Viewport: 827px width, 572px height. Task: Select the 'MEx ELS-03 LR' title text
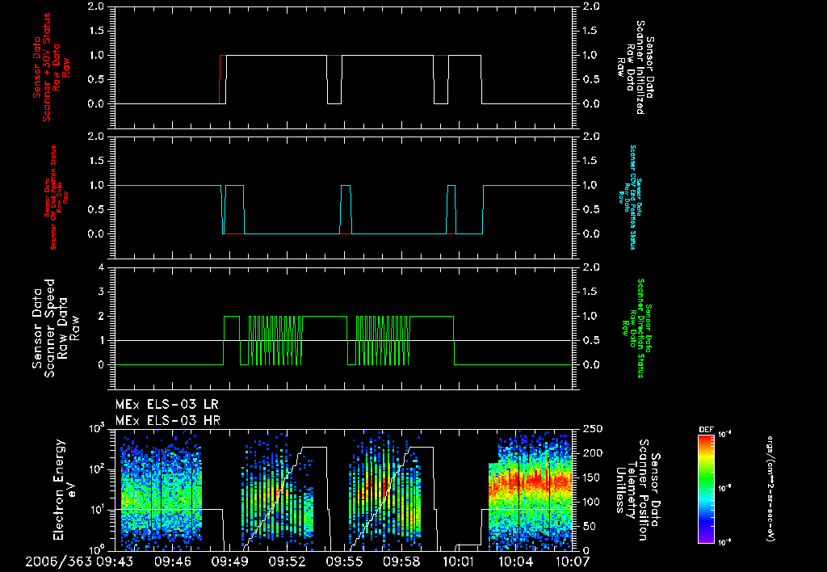coord(166,405)
